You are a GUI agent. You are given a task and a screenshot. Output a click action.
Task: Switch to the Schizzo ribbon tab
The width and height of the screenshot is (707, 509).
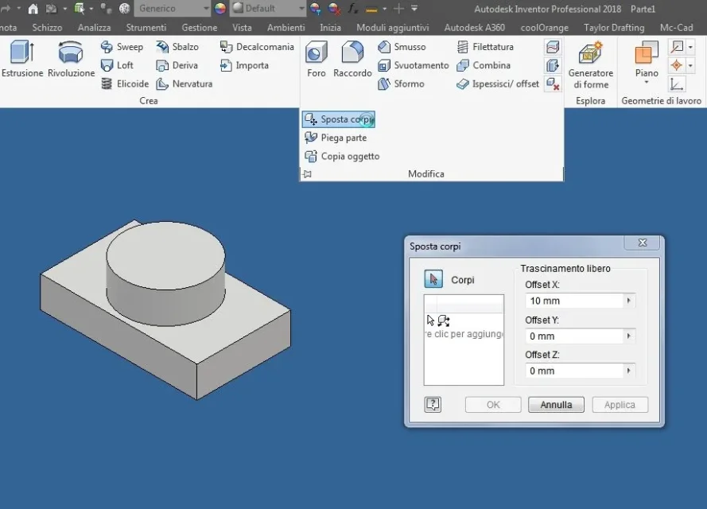pyautogui.click(x=47, y=28)
